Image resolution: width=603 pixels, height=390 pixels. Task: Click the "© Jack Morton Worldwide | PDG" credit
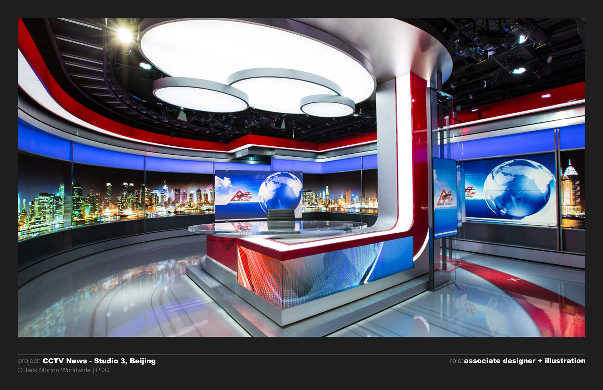click(64, 370)
